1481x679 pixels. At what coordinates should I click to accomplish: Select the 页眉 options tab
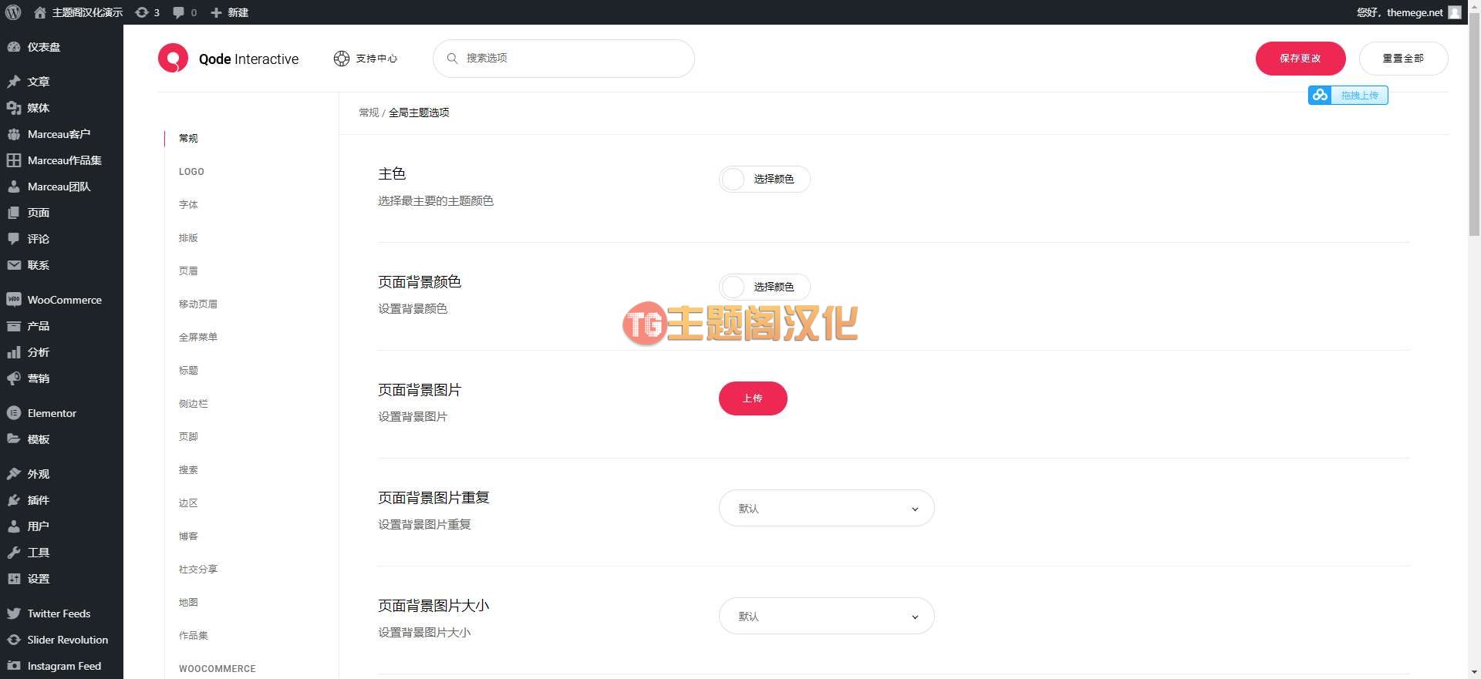pos(188,271)
